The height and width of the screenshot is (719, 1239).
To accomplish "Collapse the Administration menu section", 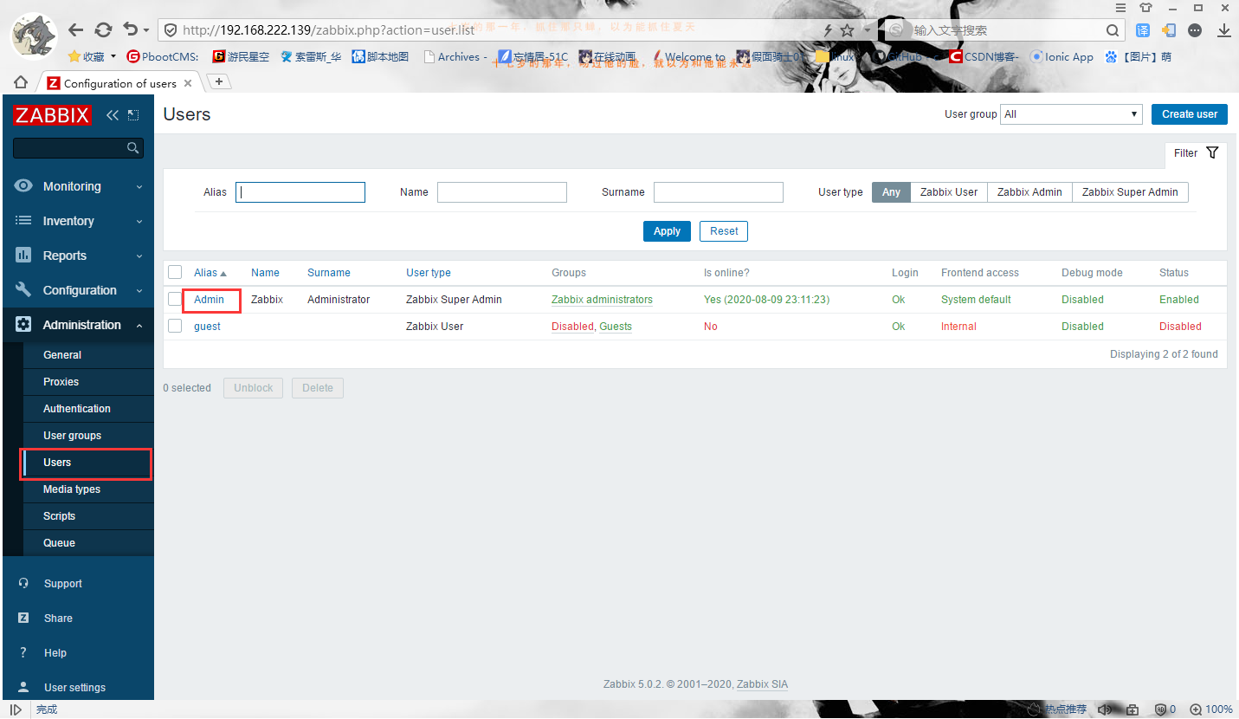I will click(x=139, y=325).
